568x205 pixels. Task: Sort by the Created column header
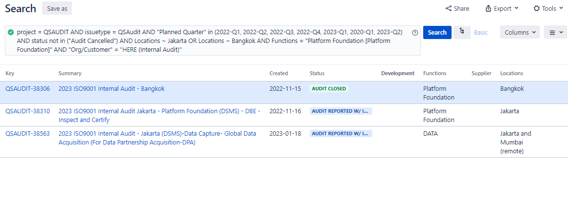coord(278,73)
